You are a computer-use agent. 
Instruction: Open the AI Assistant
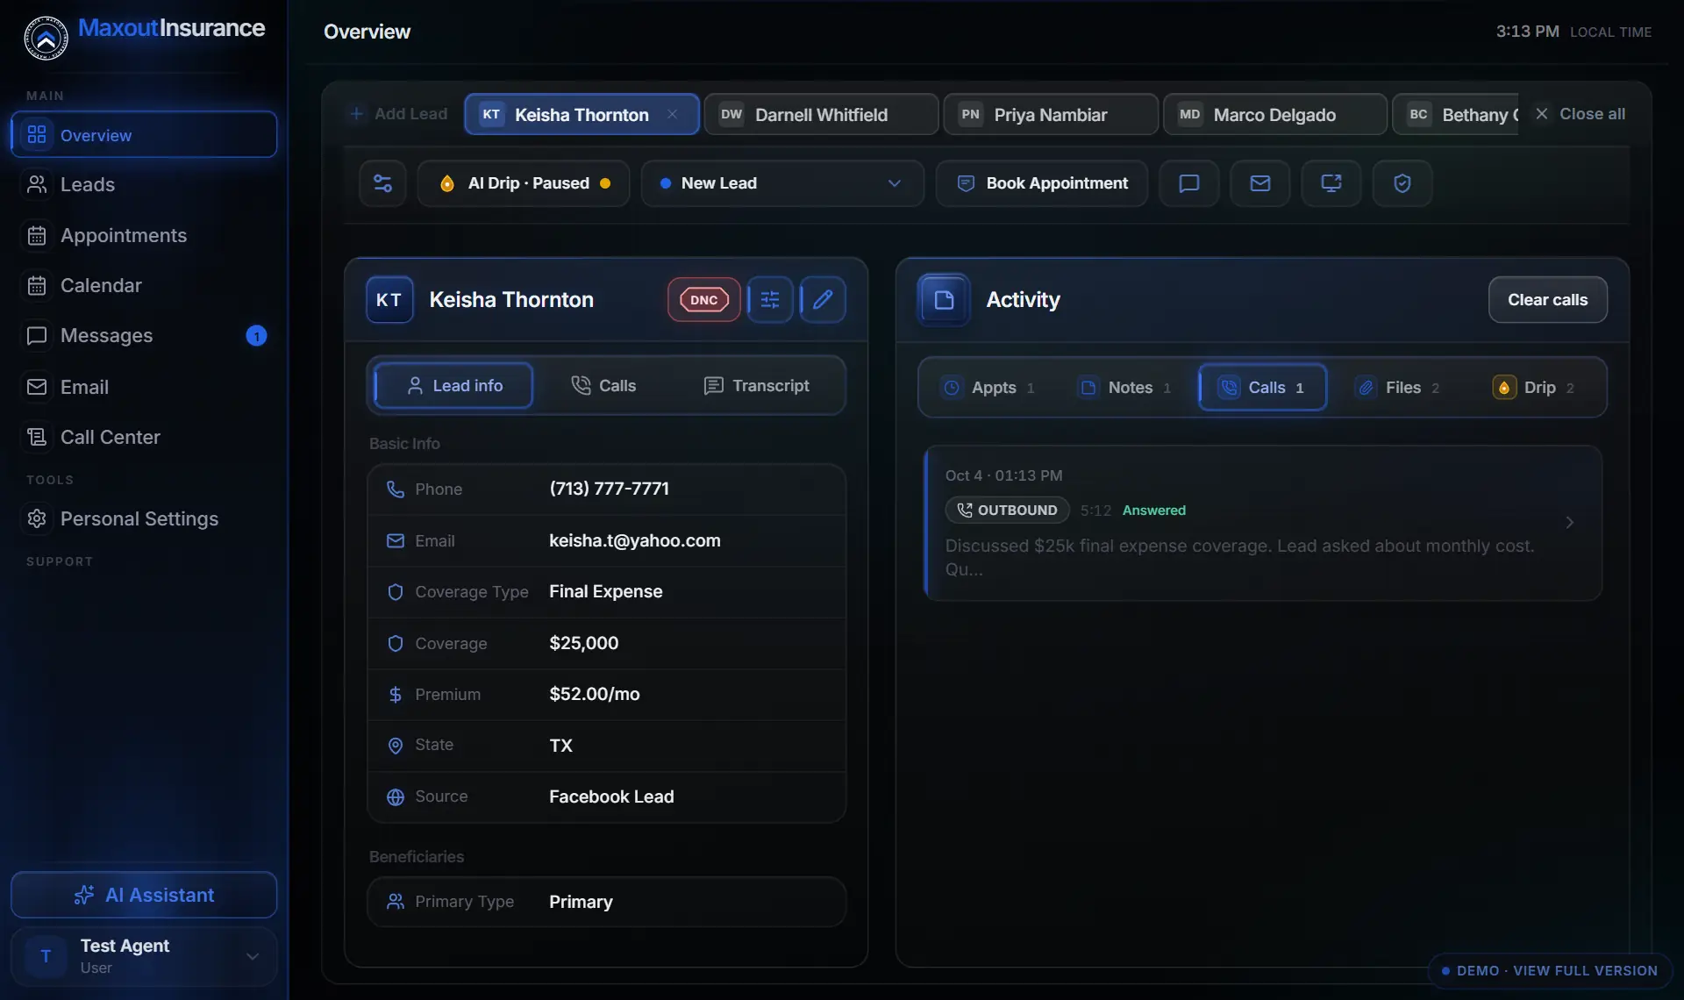(144, 895)
